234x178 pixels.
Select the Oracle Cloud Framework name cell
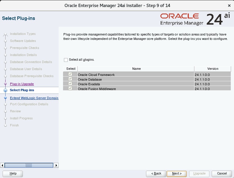click(x=136, y=74)
